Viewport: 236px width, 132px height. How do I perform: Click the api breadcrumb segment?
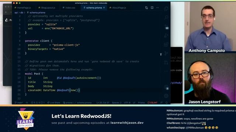pos(16,12)
